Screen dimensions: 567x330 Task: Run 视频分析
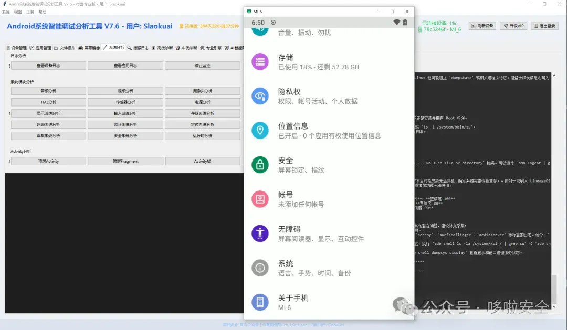[x=125, y=91]
